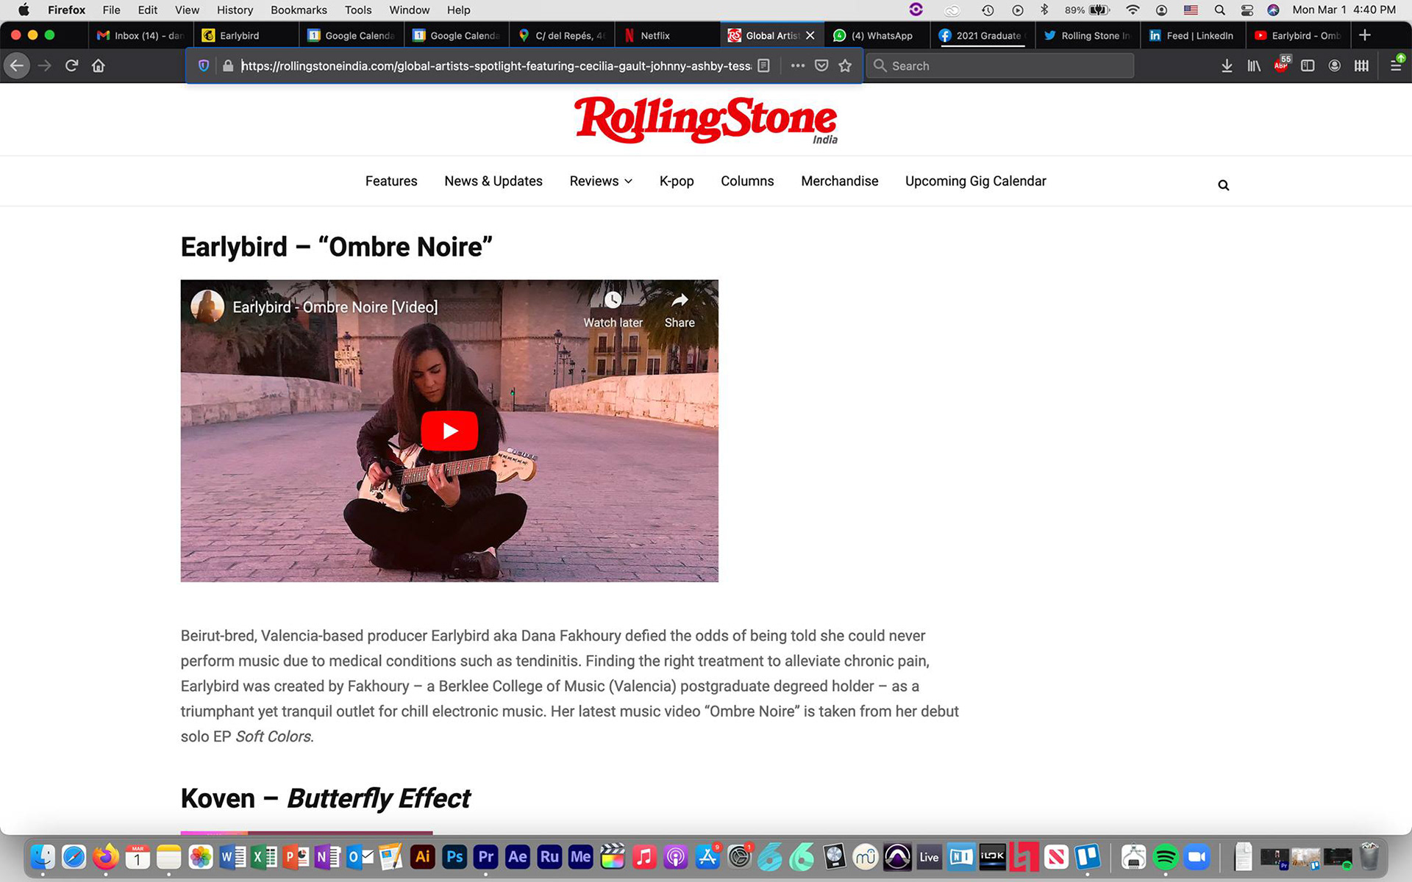The image size is (1412, 882).
Task: Reload the current page
Action: point(71,65)
